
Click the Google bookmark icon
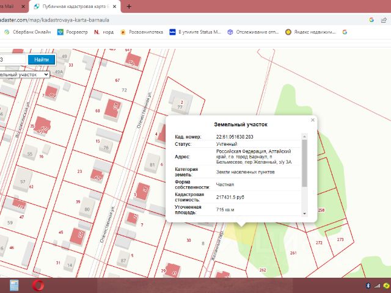pyautogui.click(x=345, y=32)
